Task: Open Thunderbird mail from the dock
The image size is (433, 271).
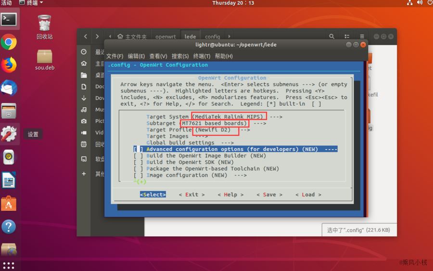Action: pos(9,88)
